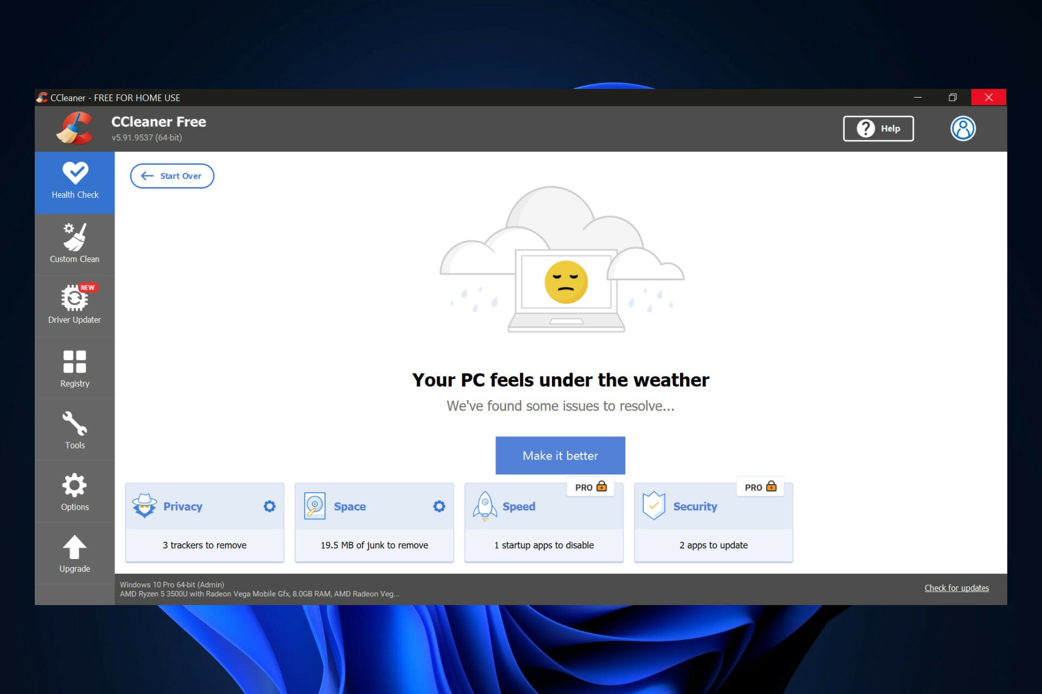Click the AMD Ryzen hardware info line
Image resolution: width=1042 pixels, height=694 pixels.
point(259,594)
